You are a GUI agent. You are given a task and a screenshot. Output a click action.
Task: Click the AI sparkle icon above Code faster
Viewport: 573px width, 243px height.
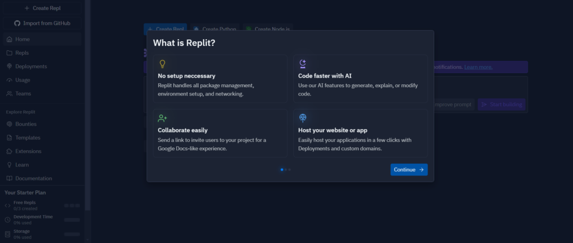[303, 64]
